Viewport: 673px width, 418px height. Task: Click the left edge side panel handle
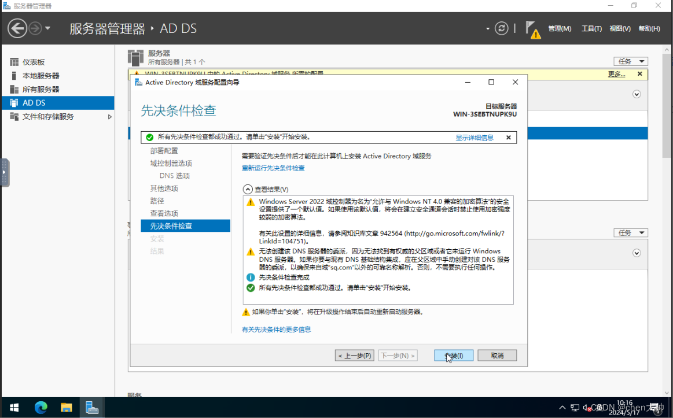point(5,172)
